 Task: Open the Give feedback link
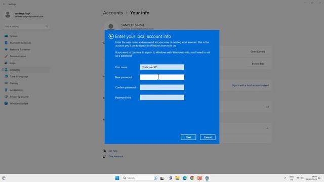pyautogui.click(x=116, y=156)
